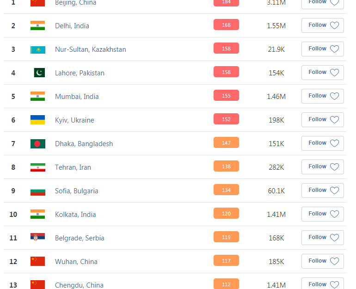Click the Kazakhstan flag icon
The width and height of the screenshot is (356, 289).
(x=38, y=50)
